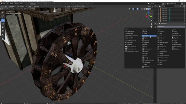Hide Cube.006 with its eye icon
This screenshot has width=186, height=104.
(x=184, y=16)
